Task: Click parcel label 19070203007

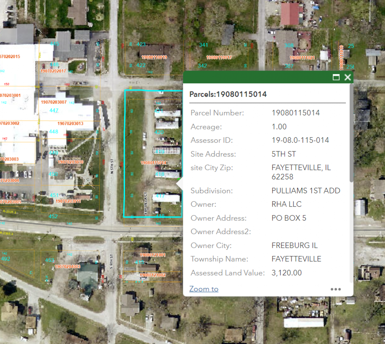Action: 54,102
